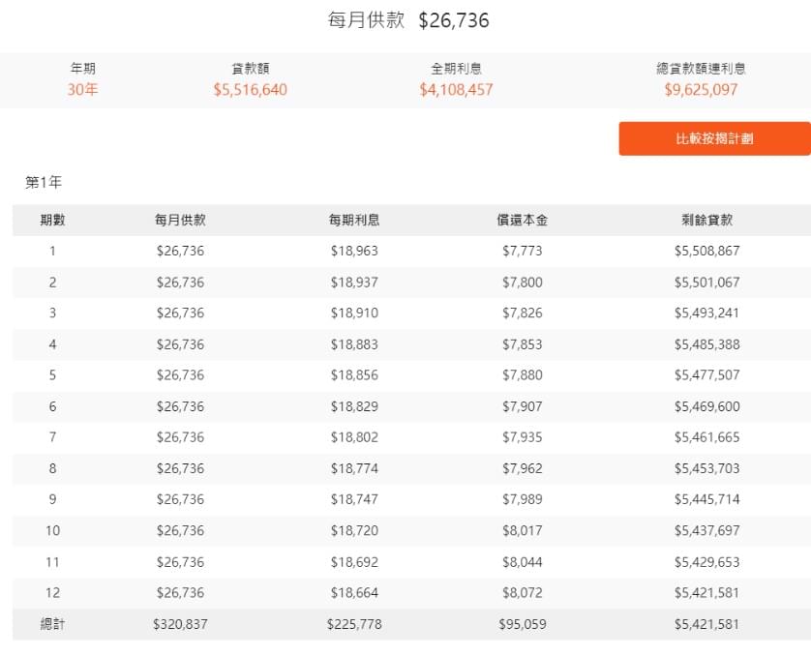Click interest $18,883 in period 4

tap(354, 344)
